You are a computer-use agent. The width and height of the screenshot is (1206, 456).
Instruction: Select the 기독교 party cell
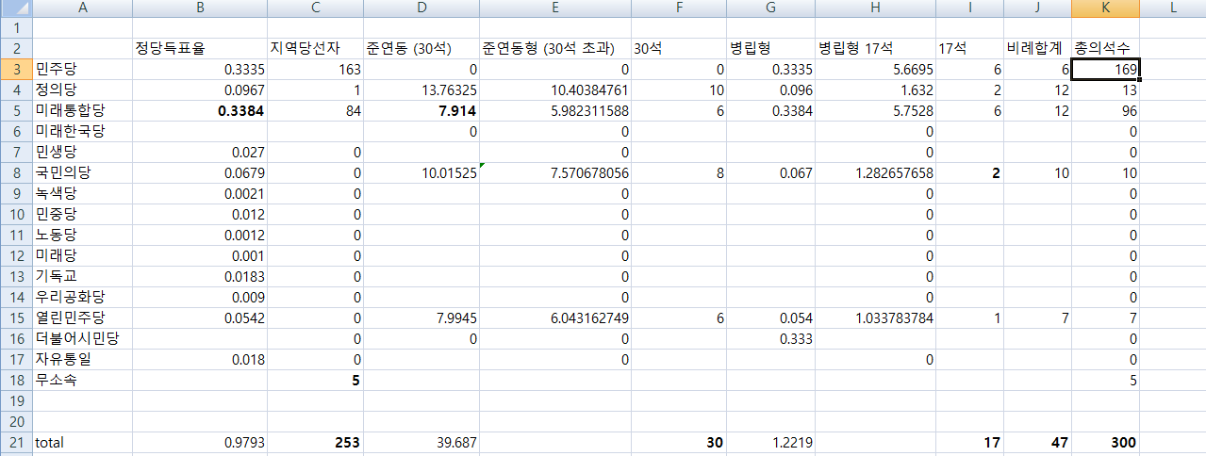click(82, 277)
